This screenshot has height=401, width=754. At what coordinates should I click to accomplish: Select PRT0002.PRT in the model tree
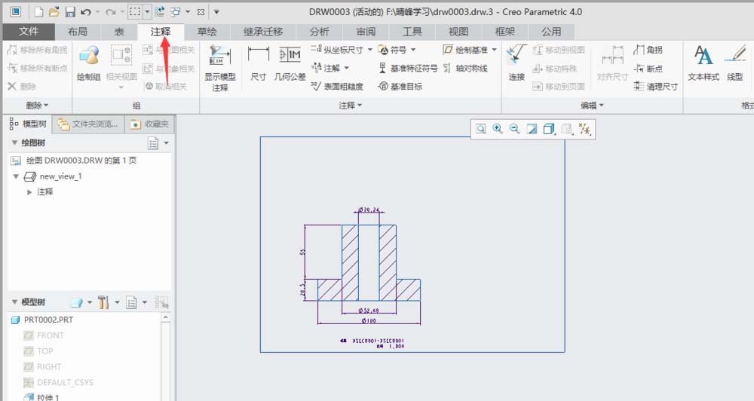tap(48, 320)
